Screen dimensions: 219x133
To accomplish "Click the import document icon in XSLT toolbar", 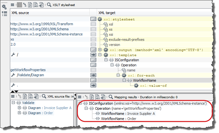I will pos(41,5).
